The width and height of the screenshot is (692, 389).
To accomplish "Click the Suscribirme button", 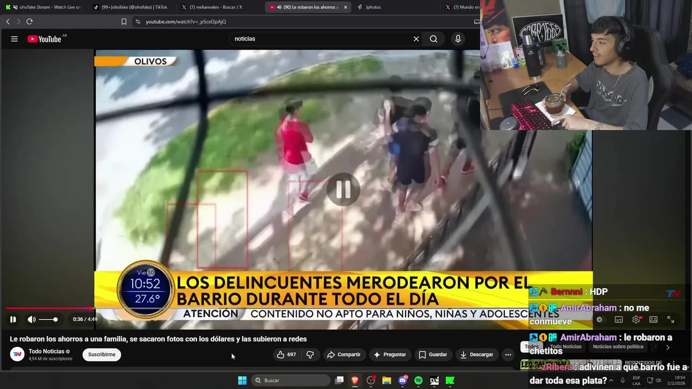I will tap(102, 354).
